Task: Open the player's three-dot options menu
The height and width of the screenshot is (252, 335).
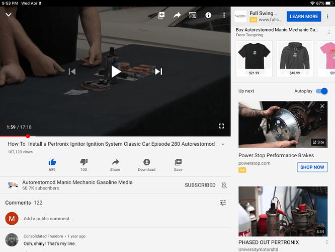Action: (x=224, y=15)
